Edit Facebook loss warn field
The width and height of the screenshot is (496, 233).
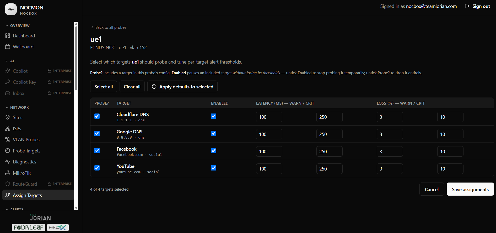click(x=390, y=151)
